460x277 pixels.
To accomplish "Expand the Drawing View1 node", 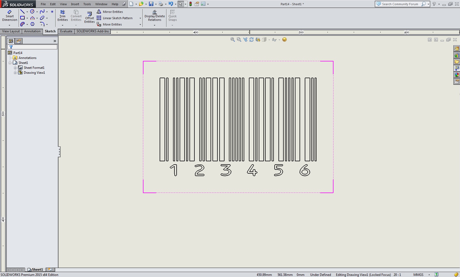I will [15, 73].
